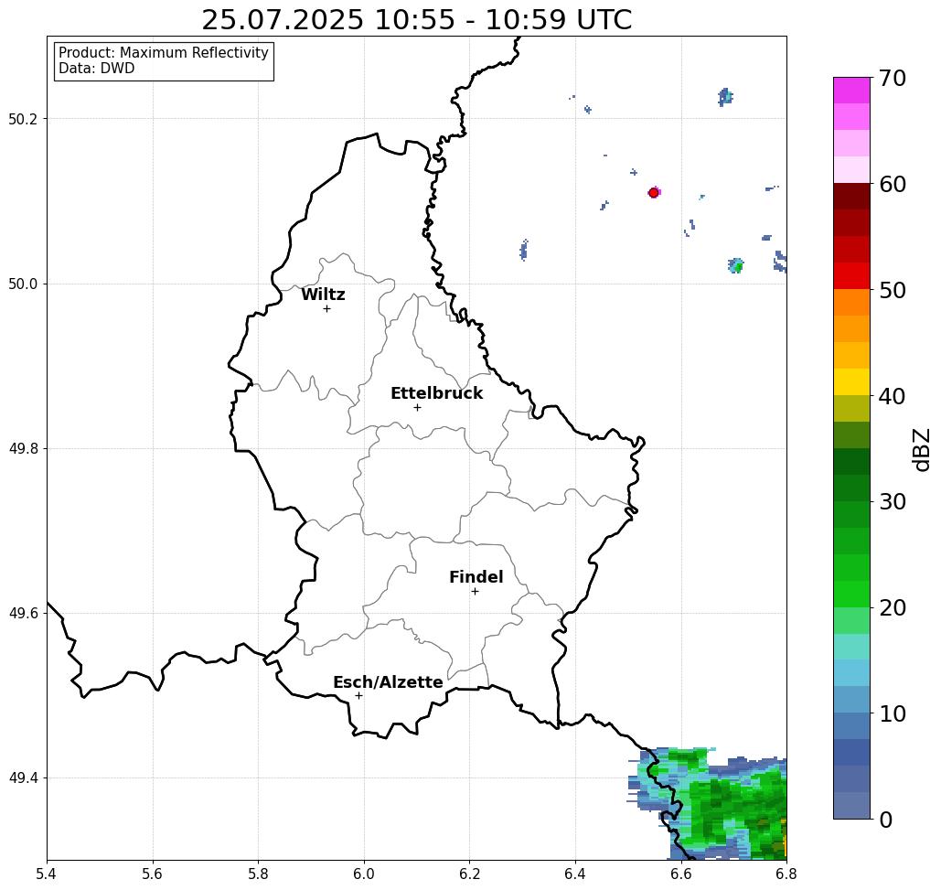The width and height of the screenshot is (941, 890).
Task: Click the "Data: DWD" label
Action: pyautogui.click(x=97, y=69)
